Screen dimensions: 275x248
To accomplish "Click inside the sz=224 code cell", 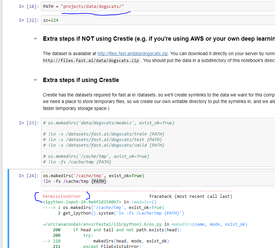I will [158, 20].
